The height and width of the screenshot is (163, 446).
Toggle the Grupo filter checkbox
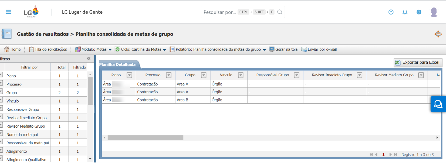coord(1,91)
